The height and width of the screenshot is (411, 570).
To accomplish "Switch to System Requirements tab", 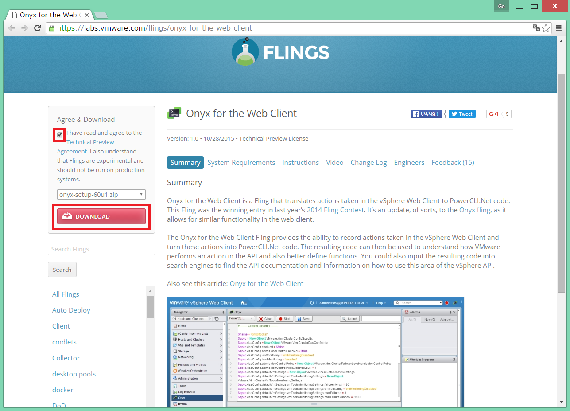I will pyautogui.click(x=241, y=163).
